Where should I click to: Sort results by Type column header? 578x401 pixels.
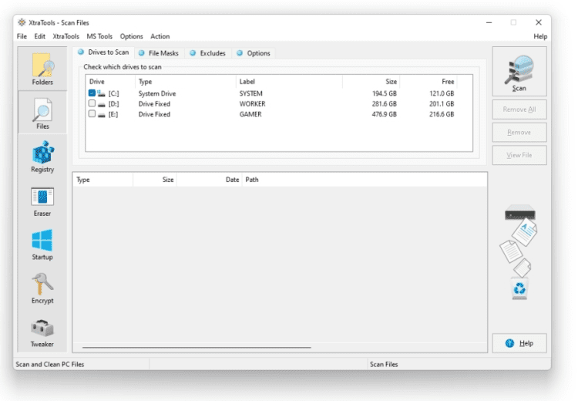[x=102, y=180]
